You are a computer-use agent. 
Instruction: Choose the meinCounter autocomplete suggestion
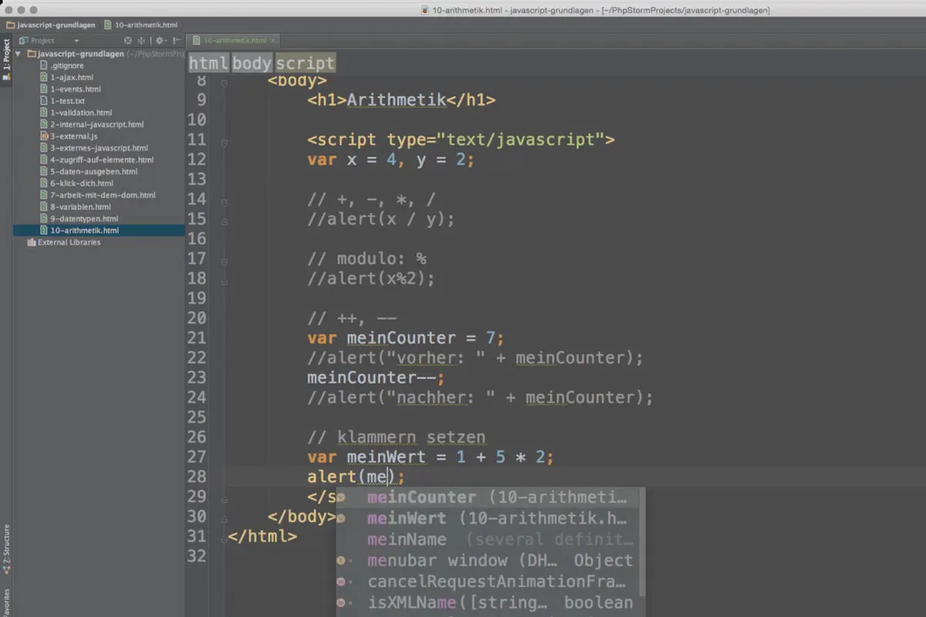pos(487,497)
